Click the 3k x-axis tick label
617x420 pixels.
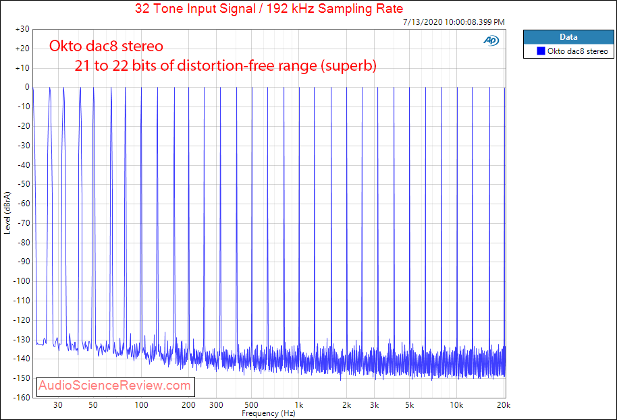(x=374, y=405)
